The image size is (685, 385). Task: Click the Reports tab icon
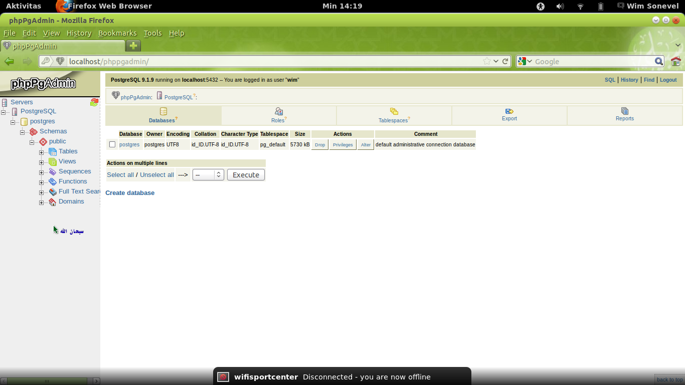pyautogui.click(x=625, y=111)
